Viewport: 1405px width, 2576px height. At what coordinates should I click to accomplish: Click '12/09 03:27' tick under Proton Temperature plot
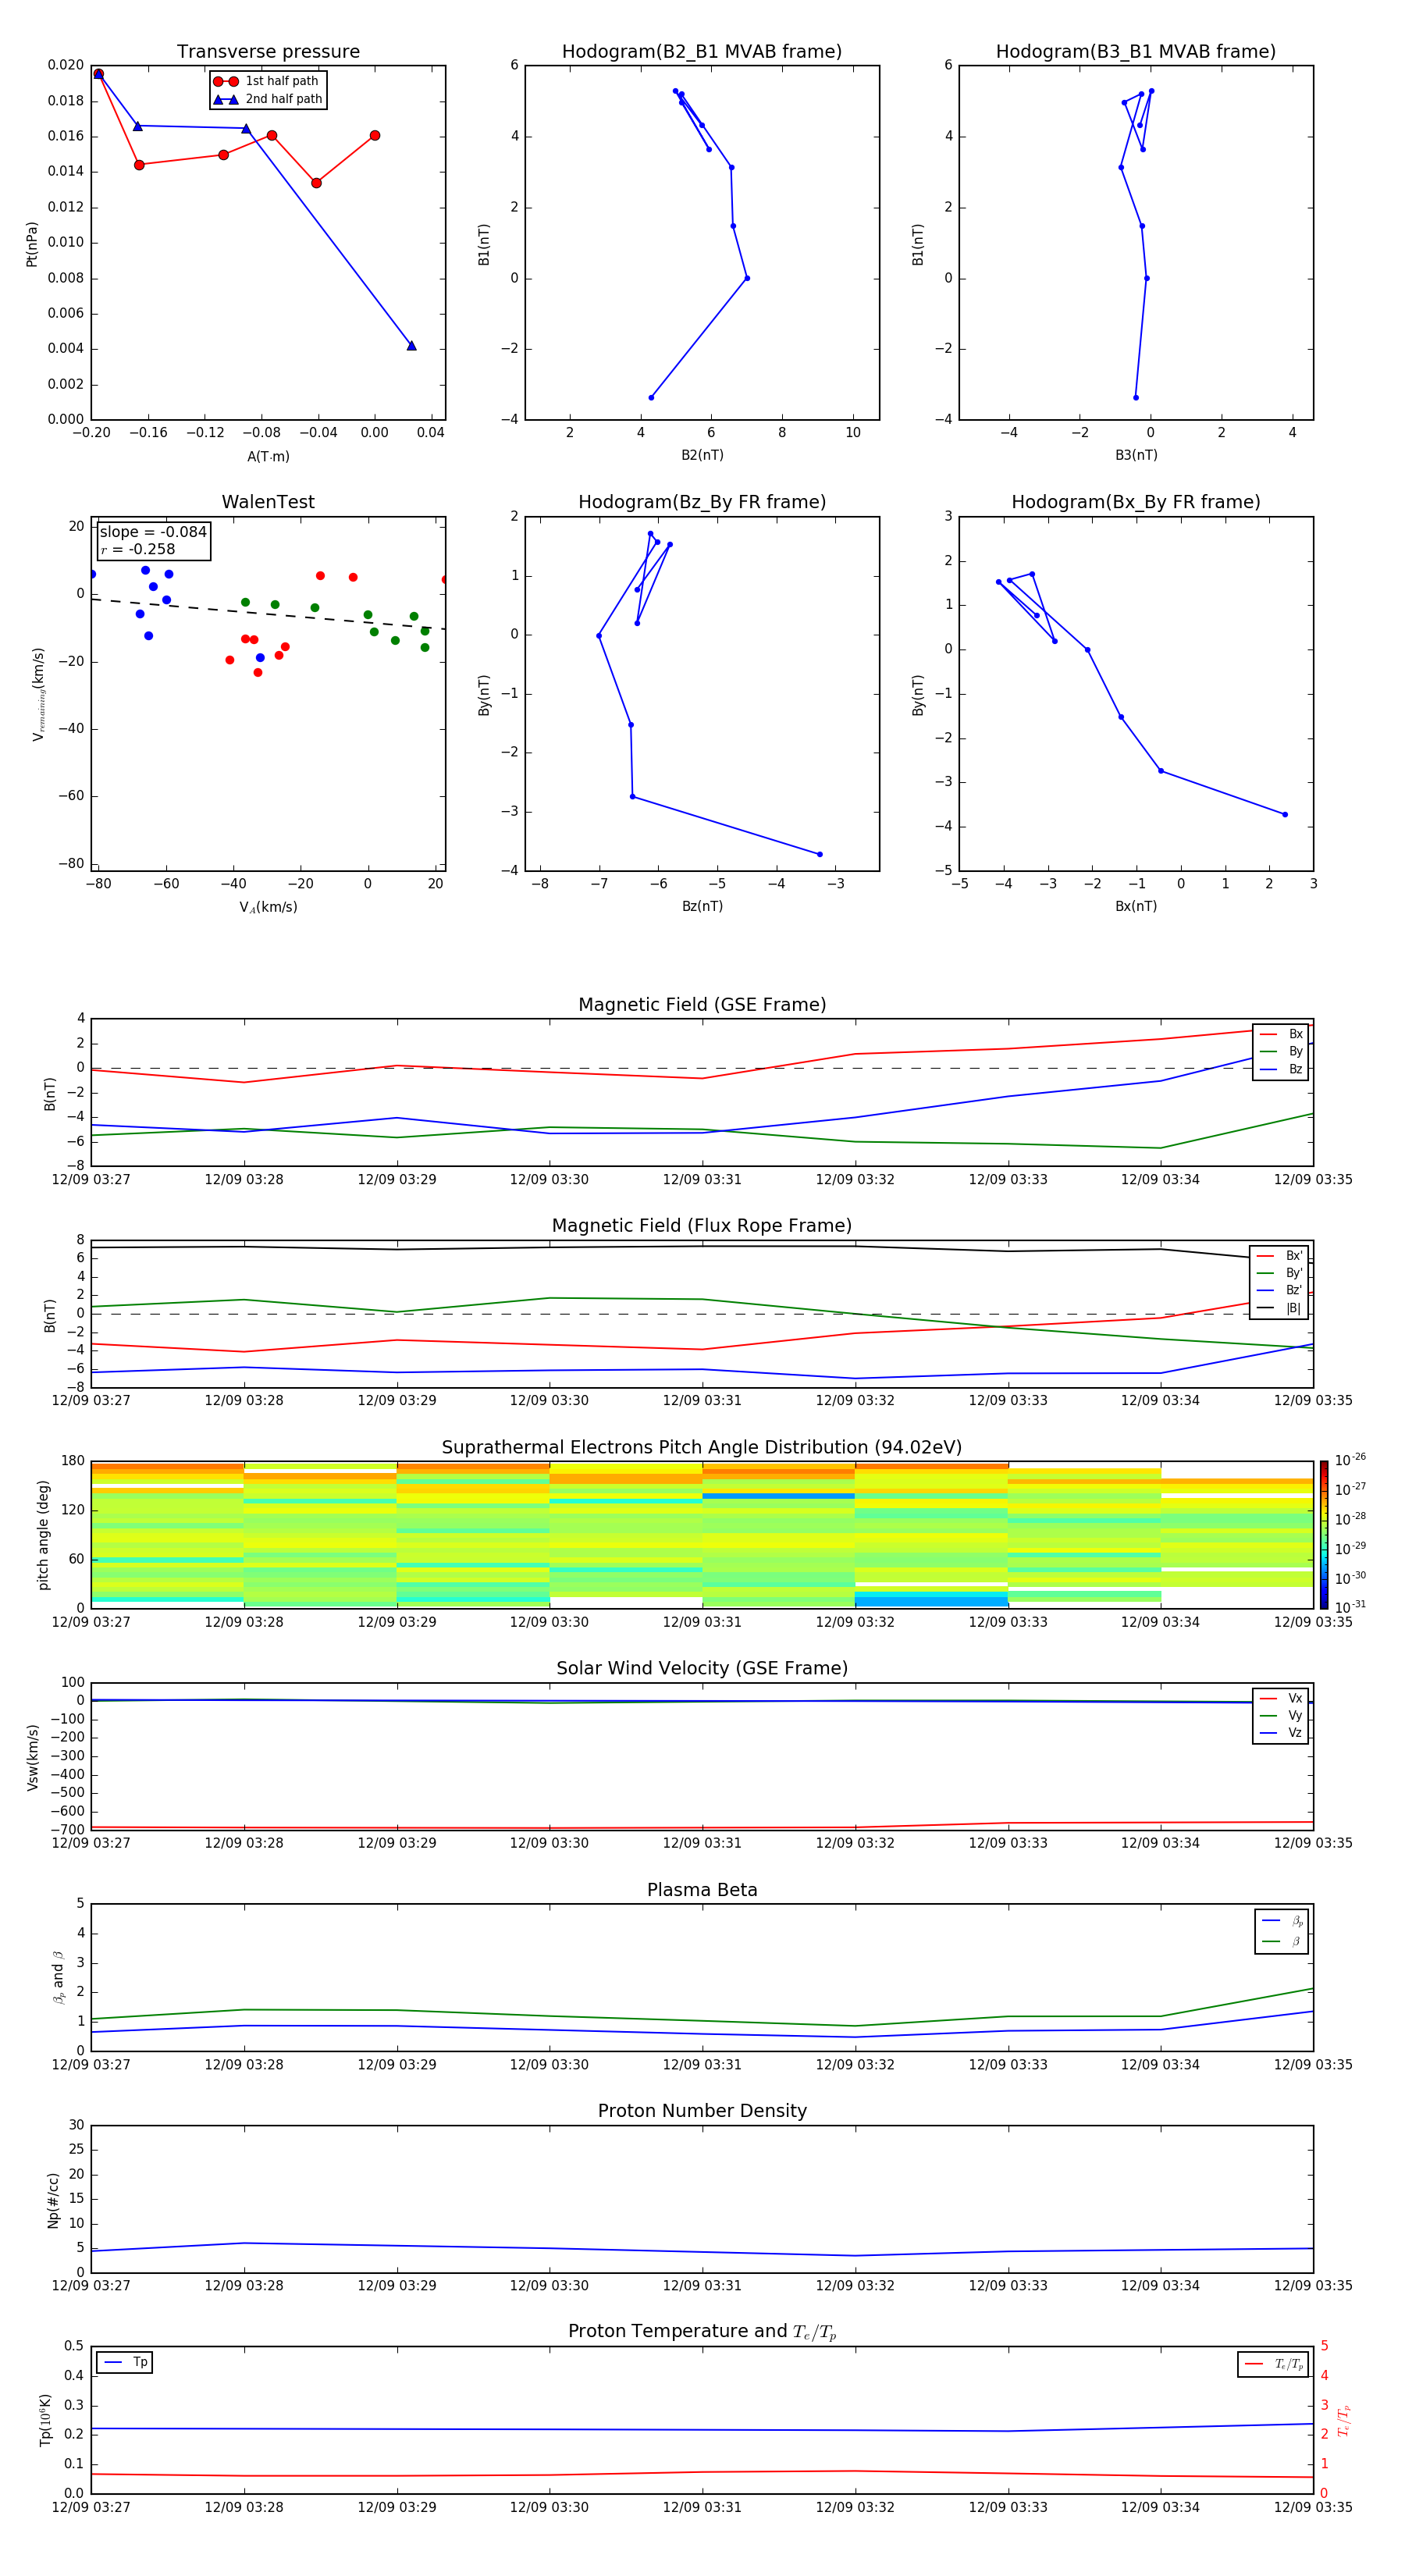click(x=91, y=2507)
